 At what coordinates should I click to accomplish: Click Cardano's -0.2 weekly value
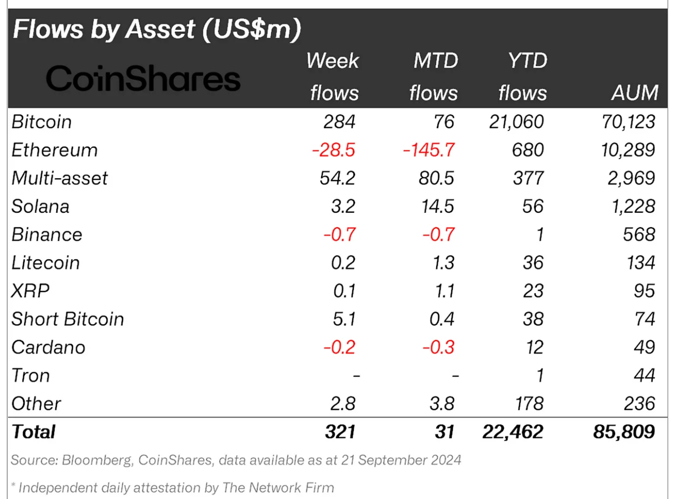339,347
